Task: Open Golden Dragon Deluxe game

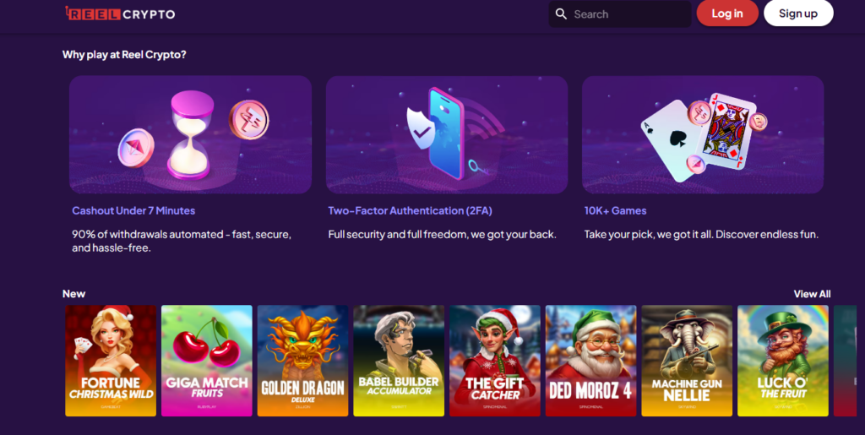Action: pos(302,361)
